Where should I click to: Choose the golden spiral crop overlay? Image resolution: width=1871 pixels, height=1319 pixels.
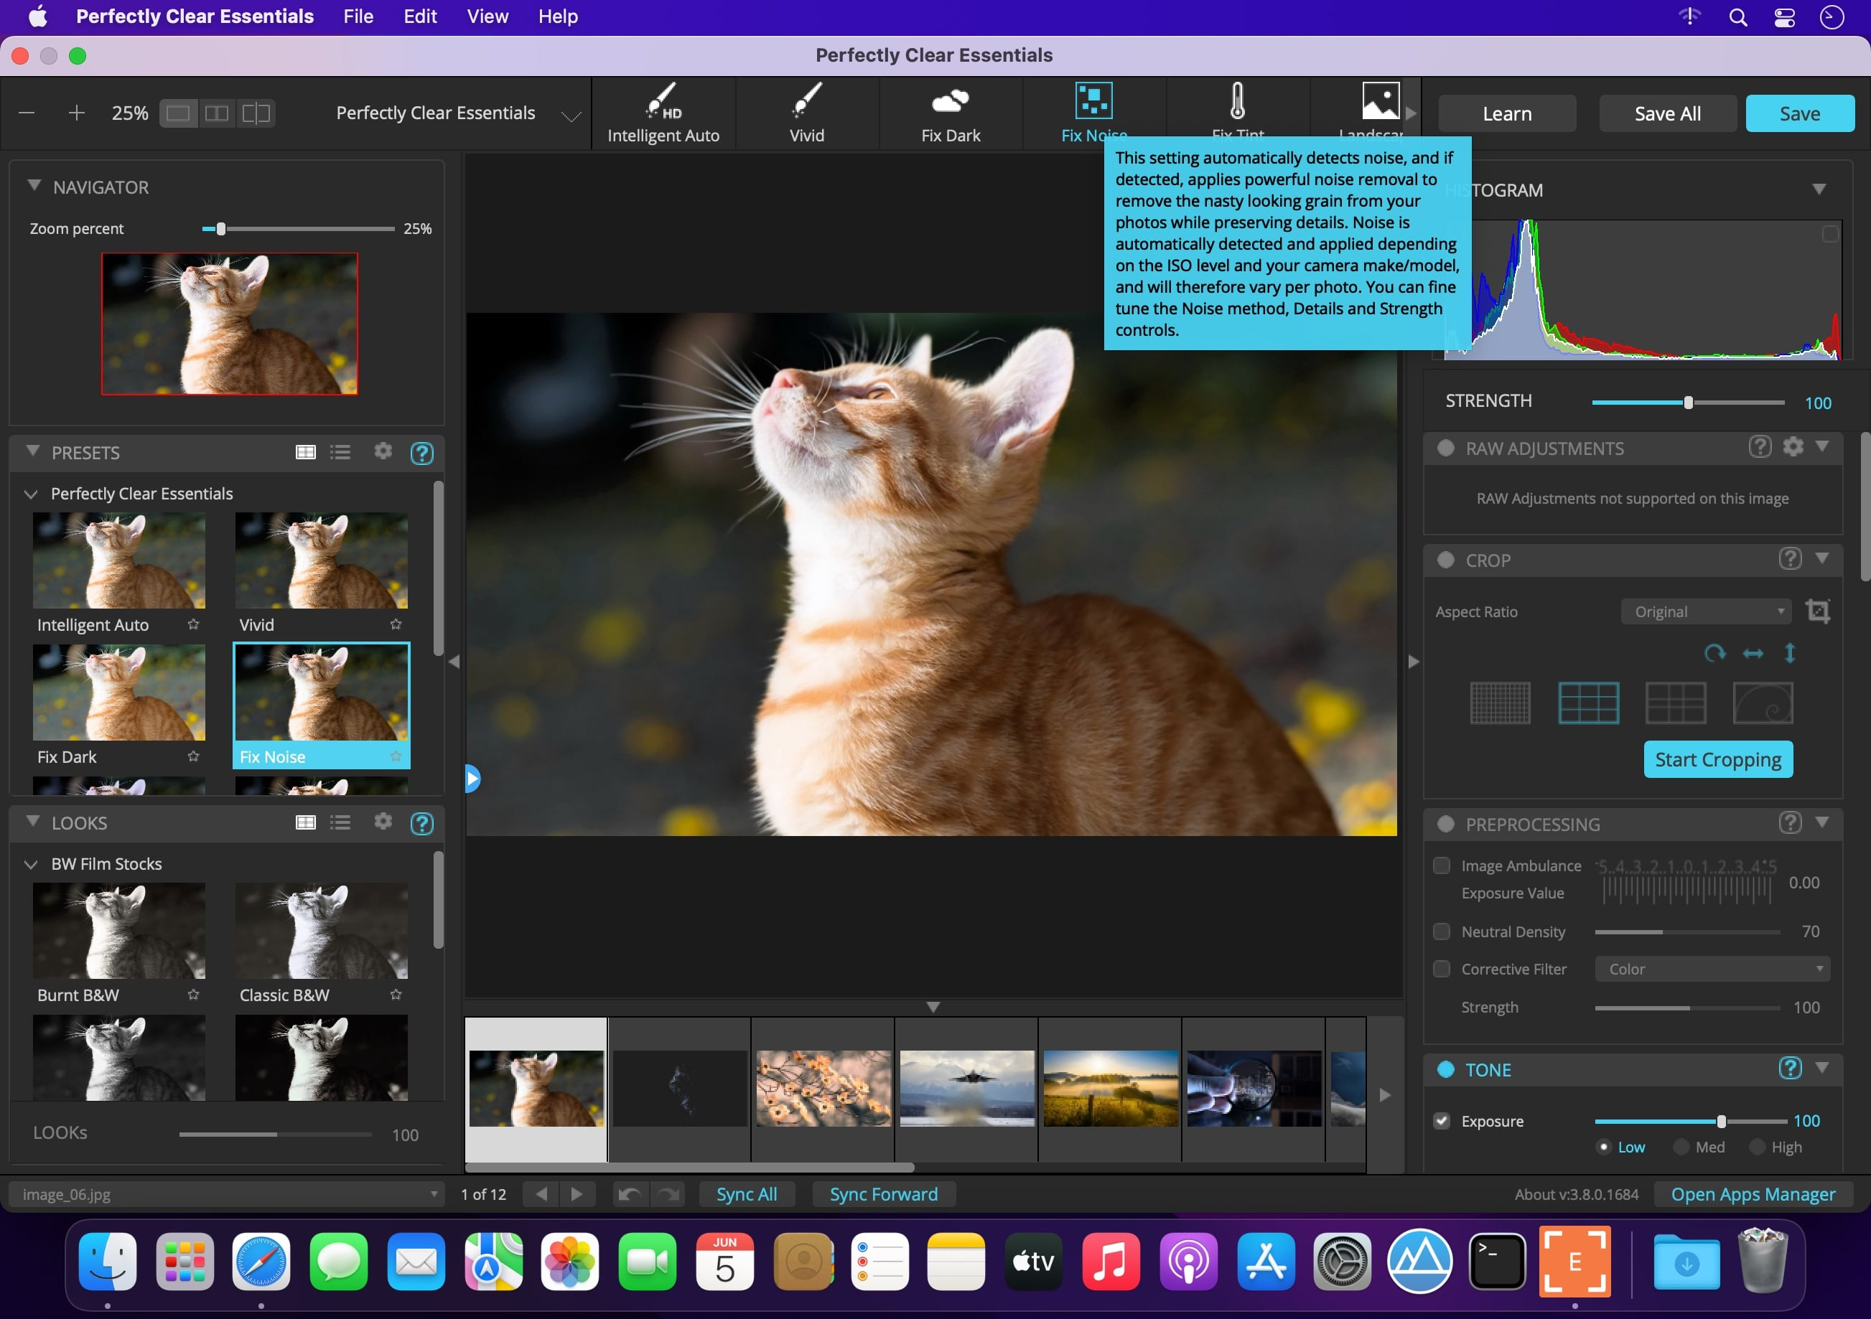(x=1762, y=703)
